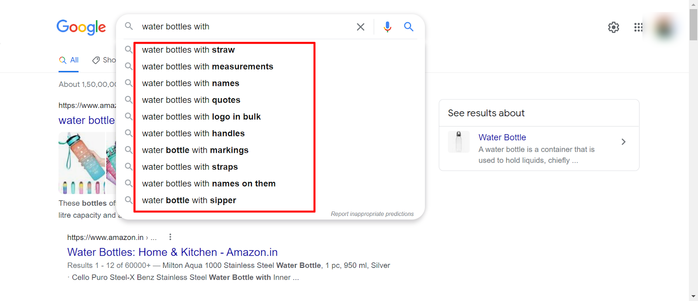Expand Water Bottle result chevron arrow
The image size is (698, 301).
coord(623,142)
